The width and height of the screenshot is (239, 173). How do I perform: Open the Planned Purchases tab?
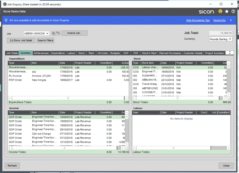point(170,53)
